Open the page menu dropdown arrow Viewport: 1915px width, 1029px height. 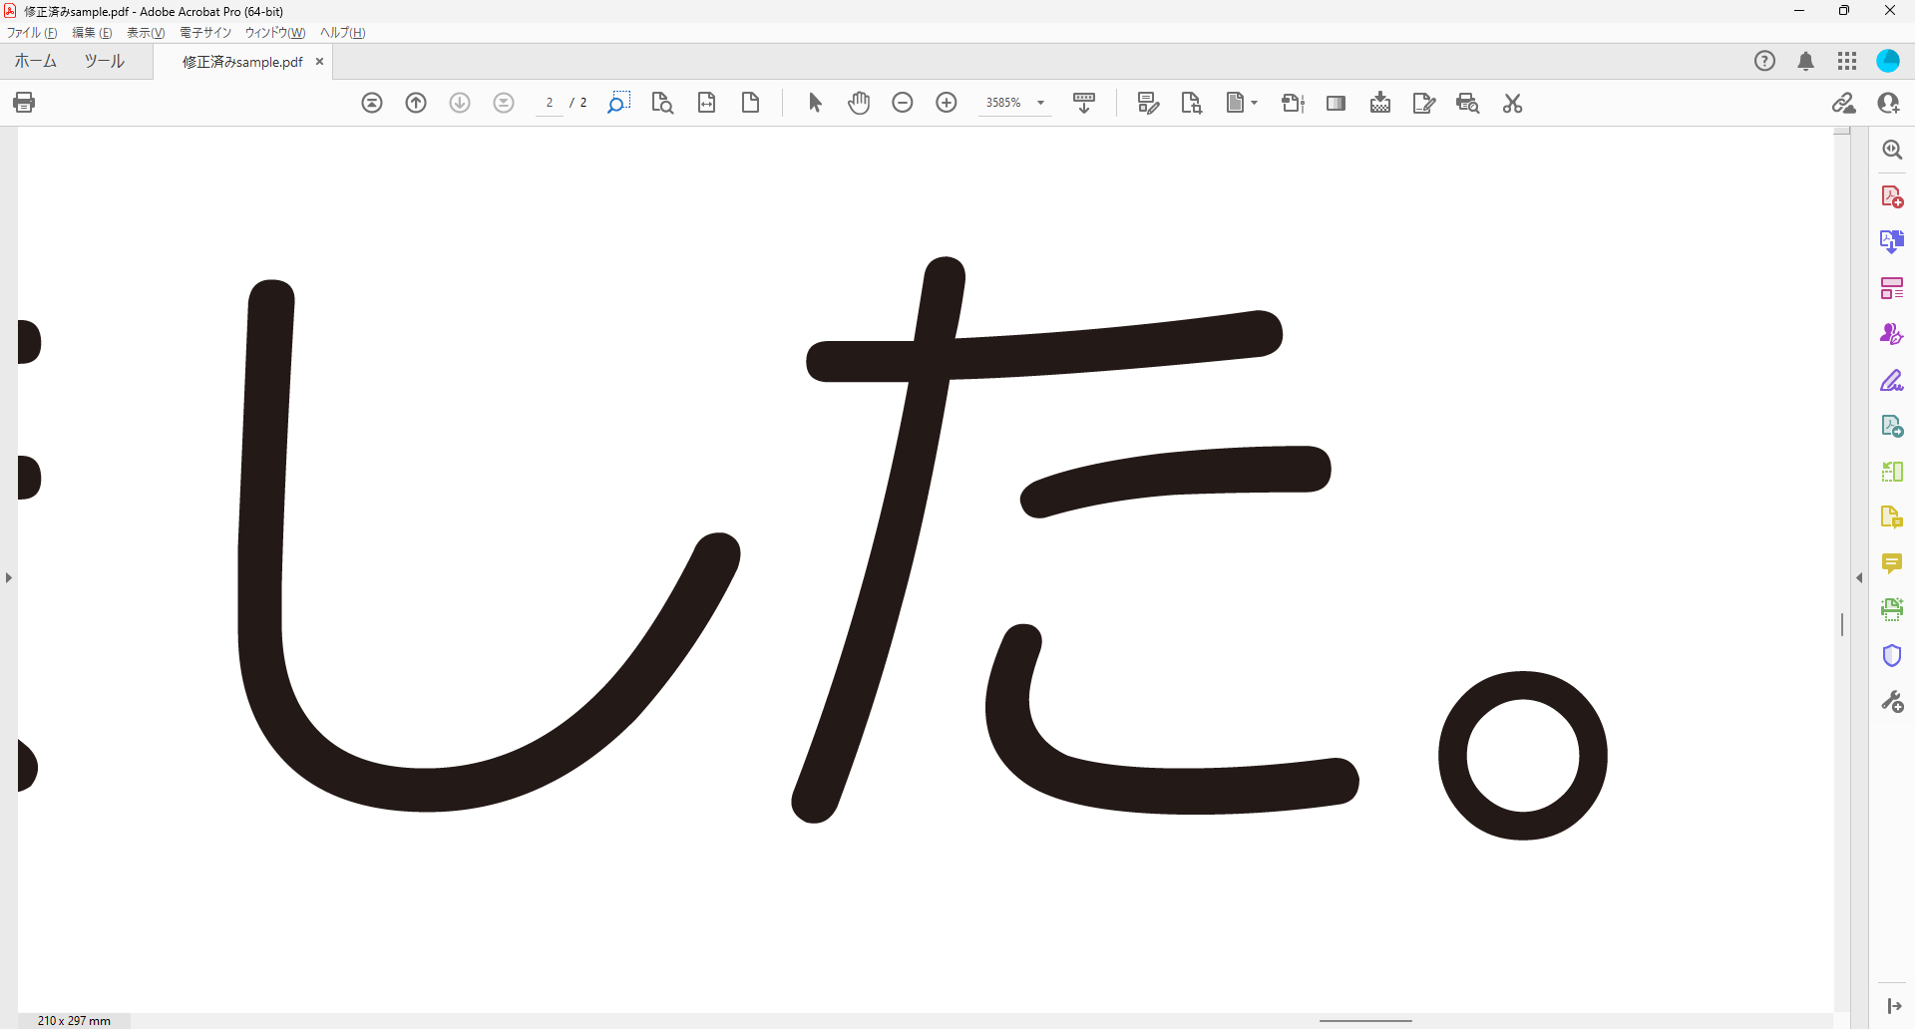[x=1255, y=103]
